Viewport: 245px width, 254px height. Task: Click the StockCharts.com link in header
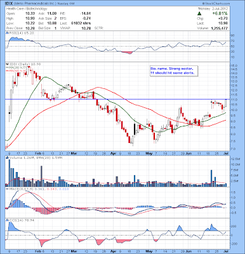click(216, 3)
